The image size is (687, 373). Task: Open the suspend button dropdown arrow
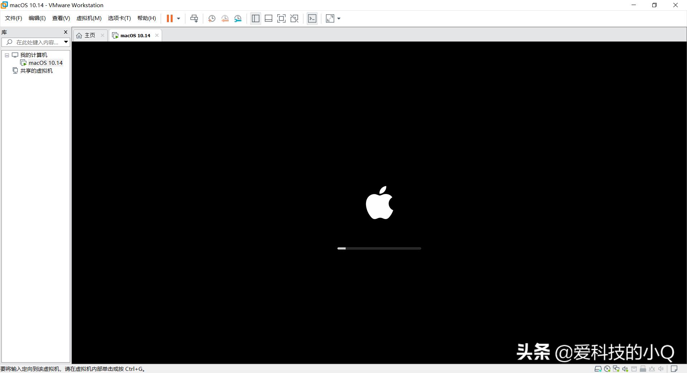(x=178, y=18)
